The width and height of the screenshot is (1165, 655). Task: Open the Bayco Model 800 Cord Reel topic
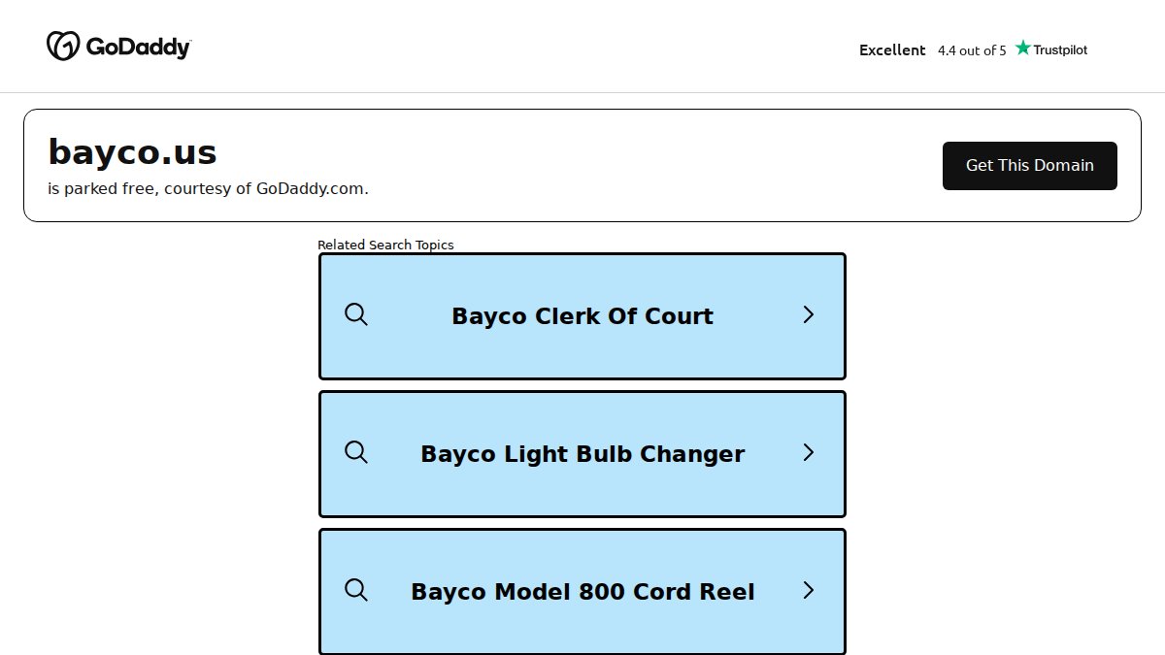[582, 592]
